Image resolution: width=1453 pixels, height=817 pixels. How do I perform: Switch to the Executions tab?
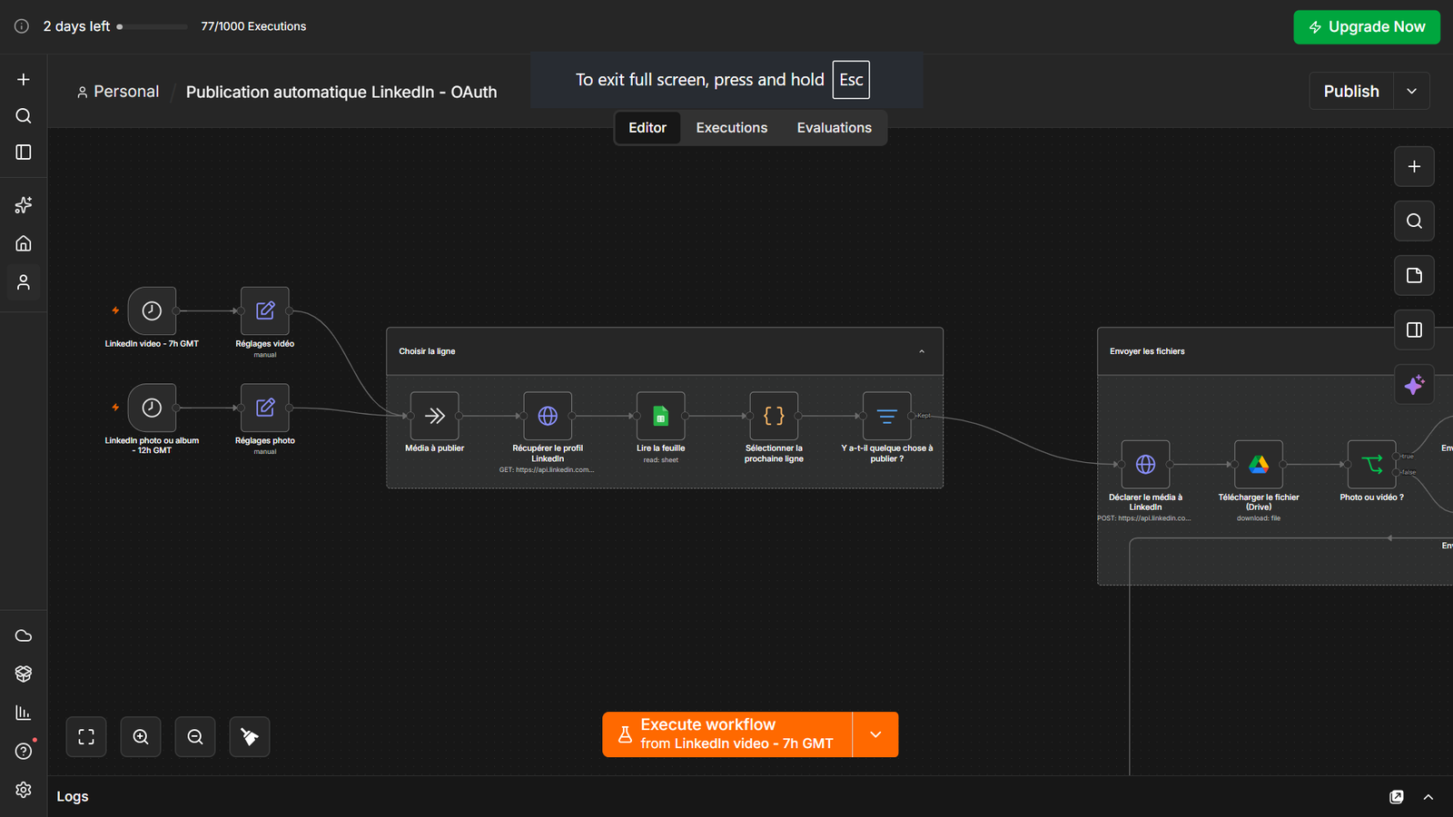point(732,128)
